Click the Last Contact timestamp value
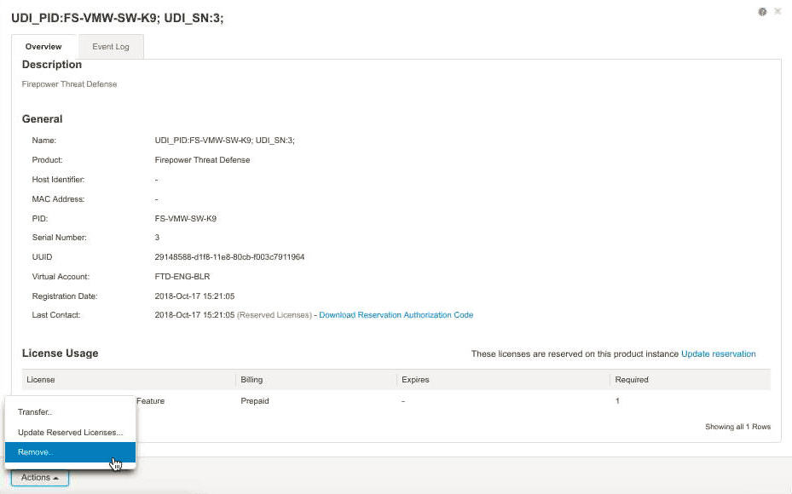The width and height of the screenshot is (792, 494). click(x=194, y=315)
